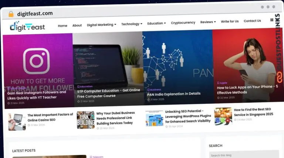Click the Link Building thumbnail image
The width and height of the screenshot is (284, 158).
(85, 120)
